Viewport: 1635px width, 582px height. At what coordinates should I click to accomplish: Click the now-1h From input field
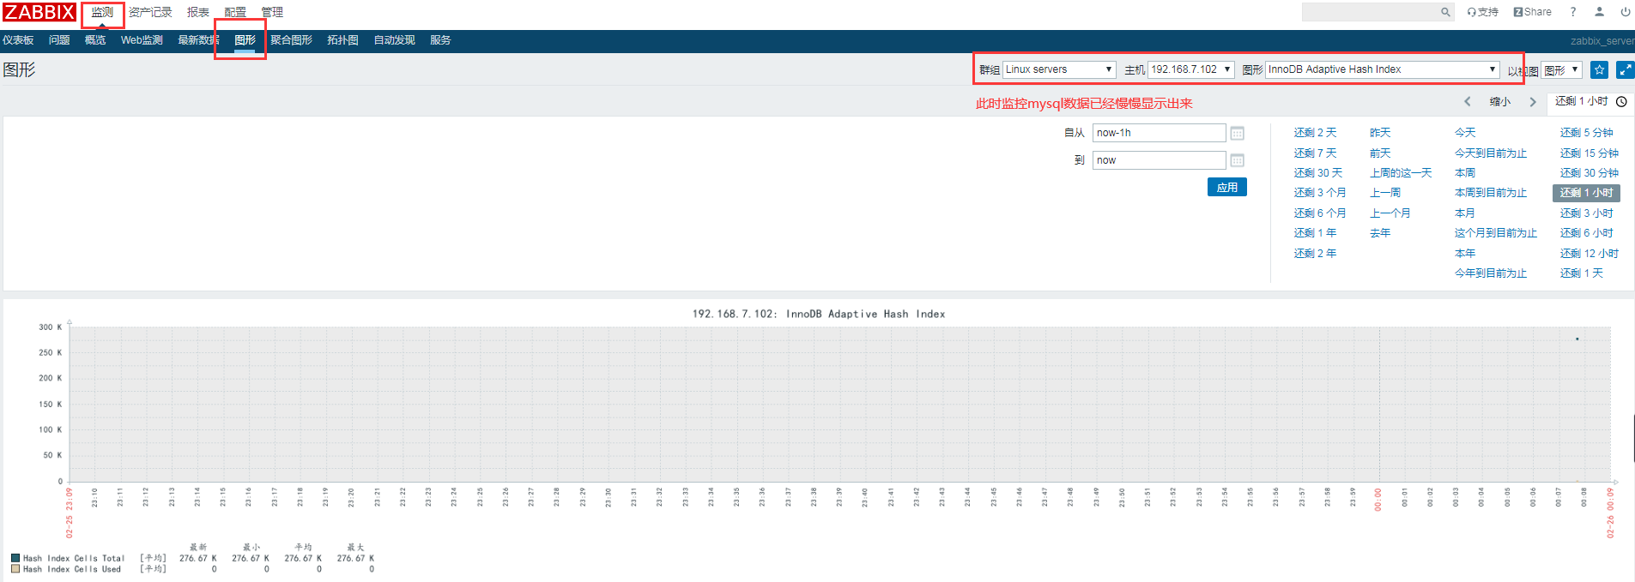coord(1159,133)
